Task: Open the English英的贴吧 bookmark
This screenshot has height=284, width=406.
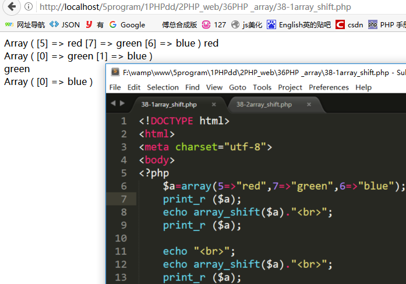Action: pyautogui.click(x=299, y=25)
